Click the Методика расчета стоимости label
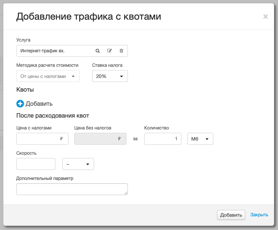The image size is (278, 230). pos(47,65)
